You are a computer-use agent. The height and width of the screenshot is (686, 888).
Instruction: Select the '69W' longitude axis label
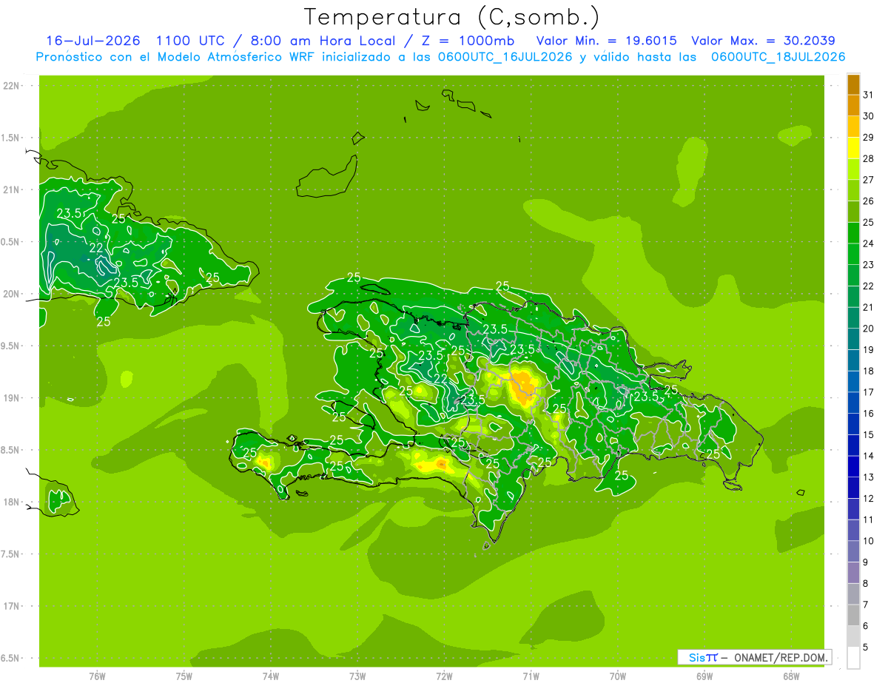point(704,676)
